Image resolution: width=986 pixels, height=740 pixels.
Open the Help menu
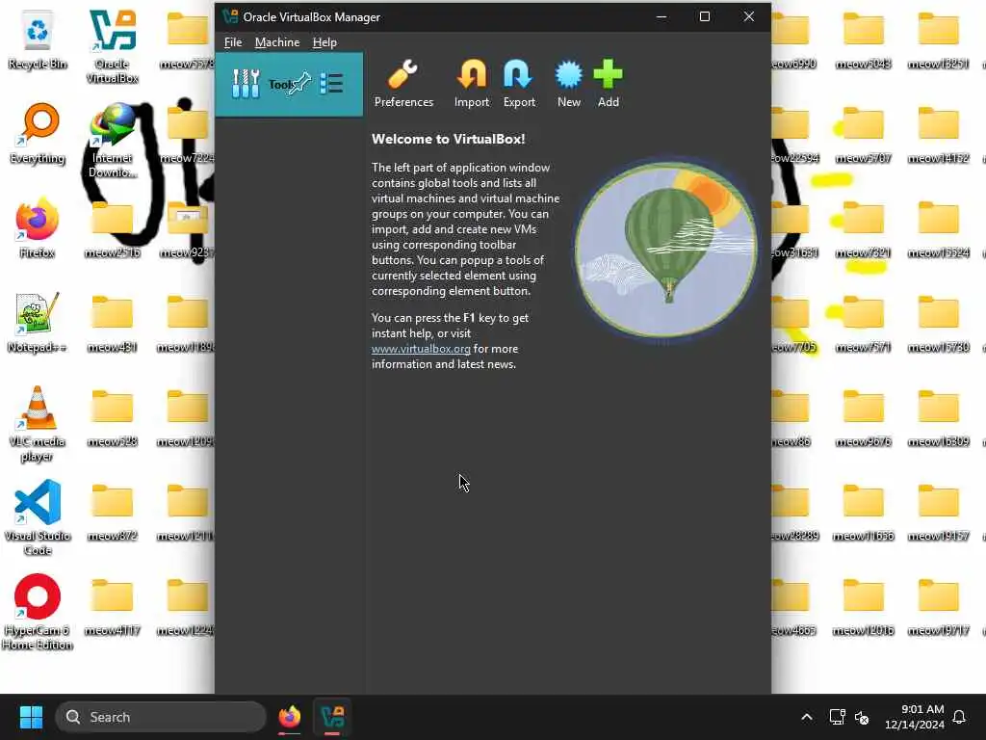click(324, 42)
